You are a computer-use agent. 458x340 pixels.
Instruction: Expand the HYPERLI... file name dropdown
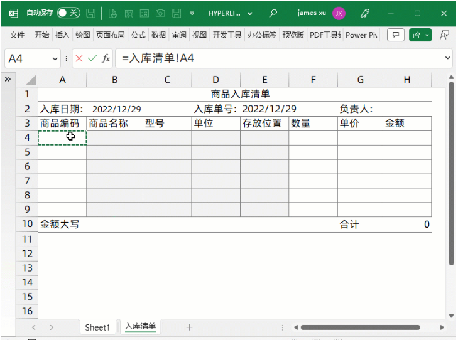tap(250, 13)
